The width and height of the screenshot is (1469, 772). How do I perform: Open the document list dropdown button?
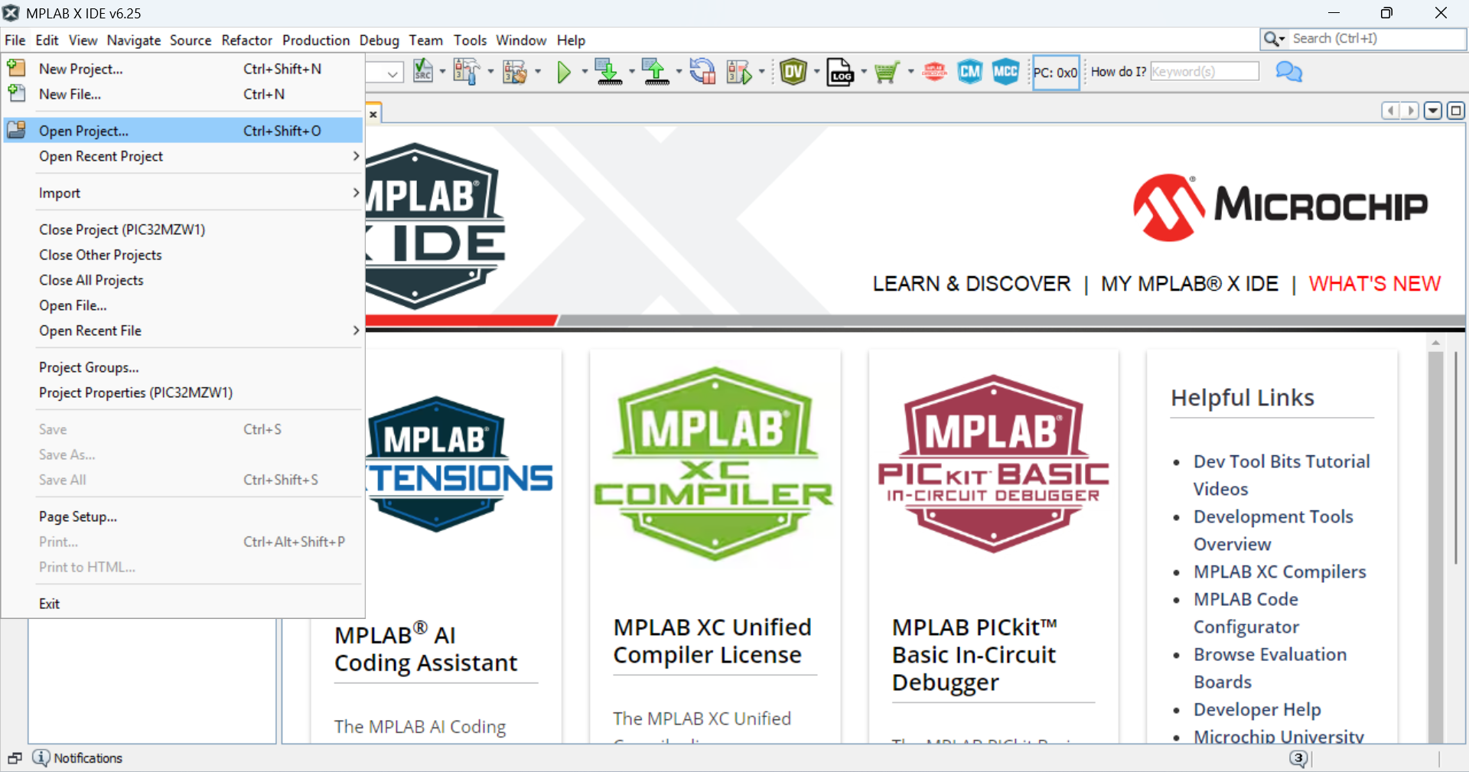[x=1433, y=111]
